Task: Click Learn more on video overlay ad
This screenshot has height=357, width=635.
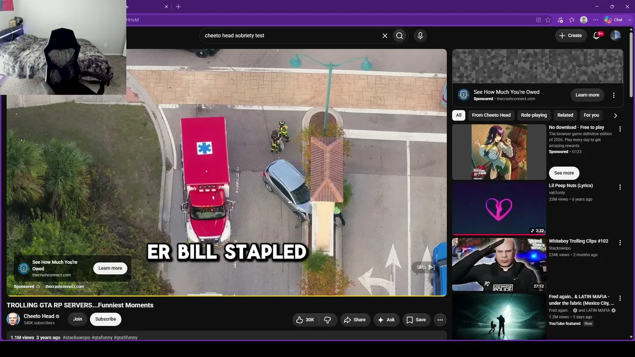Action: click(x=110, y=268)
